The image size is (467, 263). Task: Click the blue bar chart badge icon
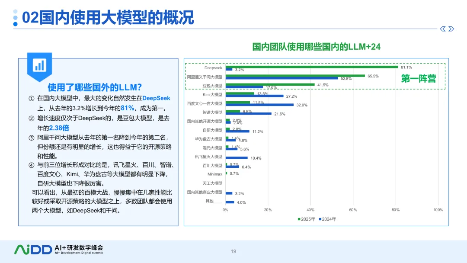(x=40, y=67)
